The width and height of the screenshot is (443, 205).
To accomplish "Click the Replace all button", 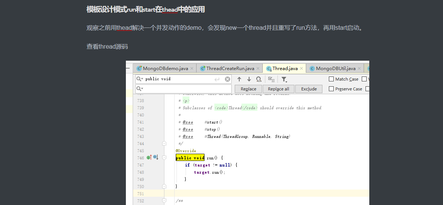I will click(278, 89).
